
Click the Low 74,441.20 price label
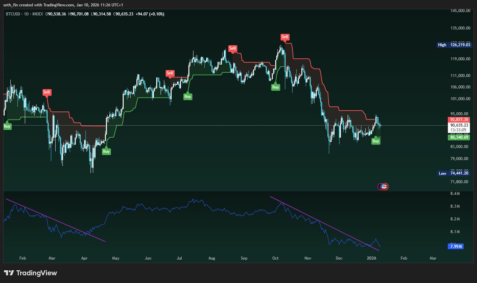454,173
